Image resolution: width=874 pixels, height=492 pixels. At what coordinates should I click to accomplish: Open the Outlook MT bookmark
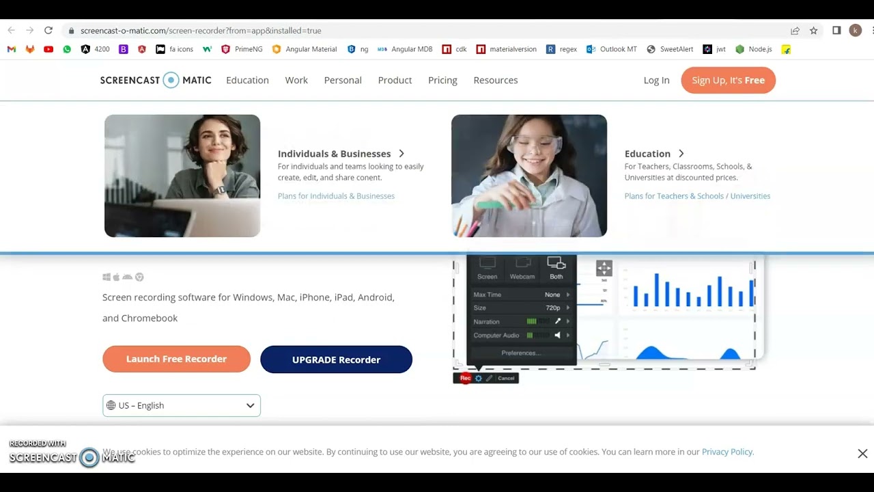tap(612, 49)
